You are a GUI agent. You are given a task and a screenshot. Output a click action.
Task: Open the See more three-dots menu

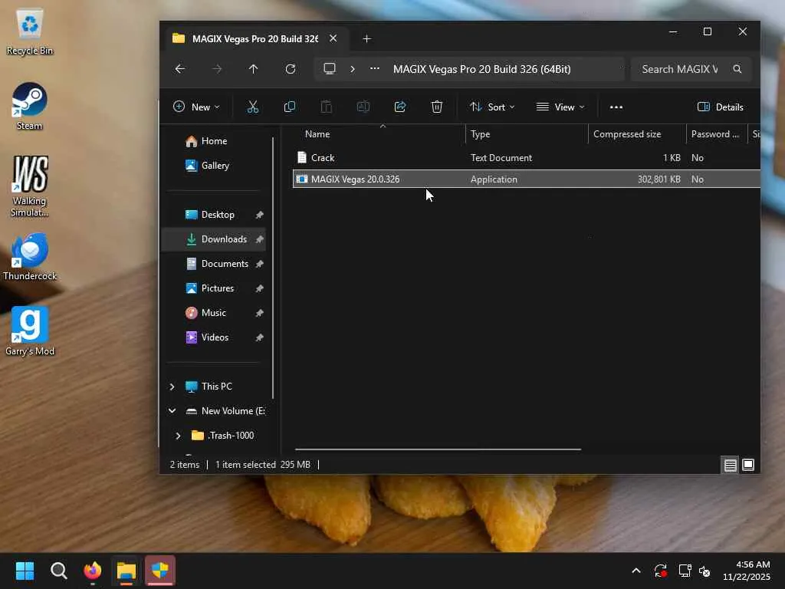(x=616, y=107)
